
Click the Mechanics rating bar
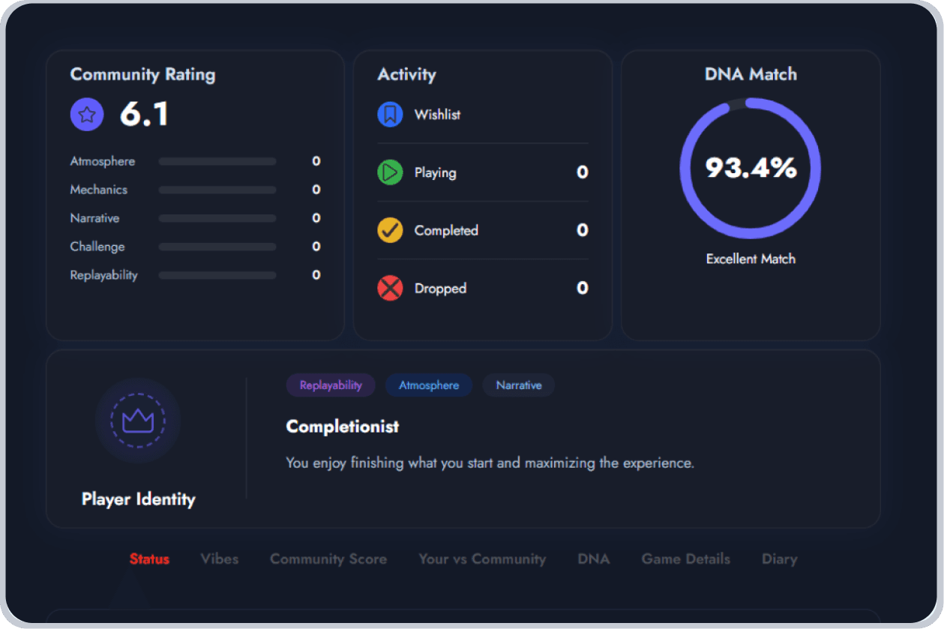pos(217,190)
